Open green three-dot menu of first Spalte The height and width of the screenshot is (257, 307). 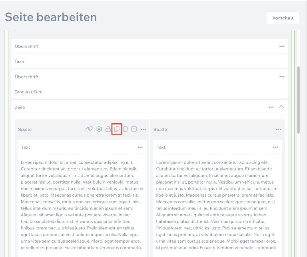coord(143,129)
